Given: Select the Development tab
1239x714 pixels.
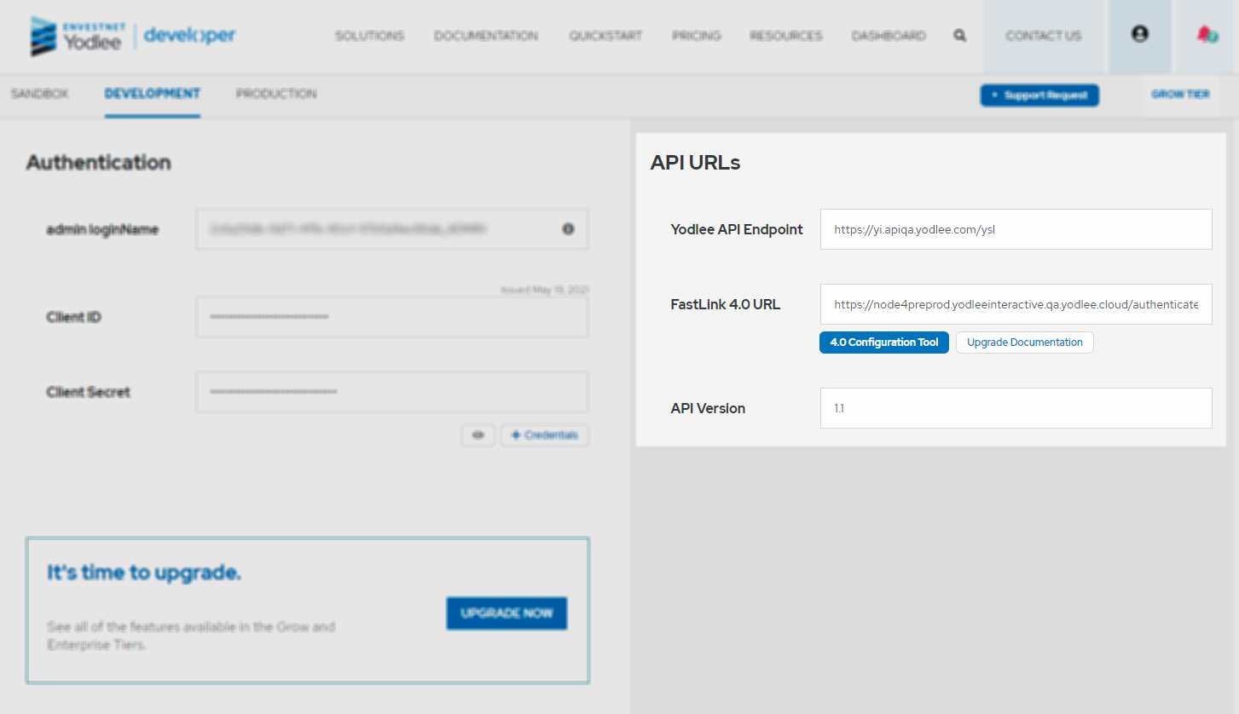Looking at the screenshot, I should [153, 94].
